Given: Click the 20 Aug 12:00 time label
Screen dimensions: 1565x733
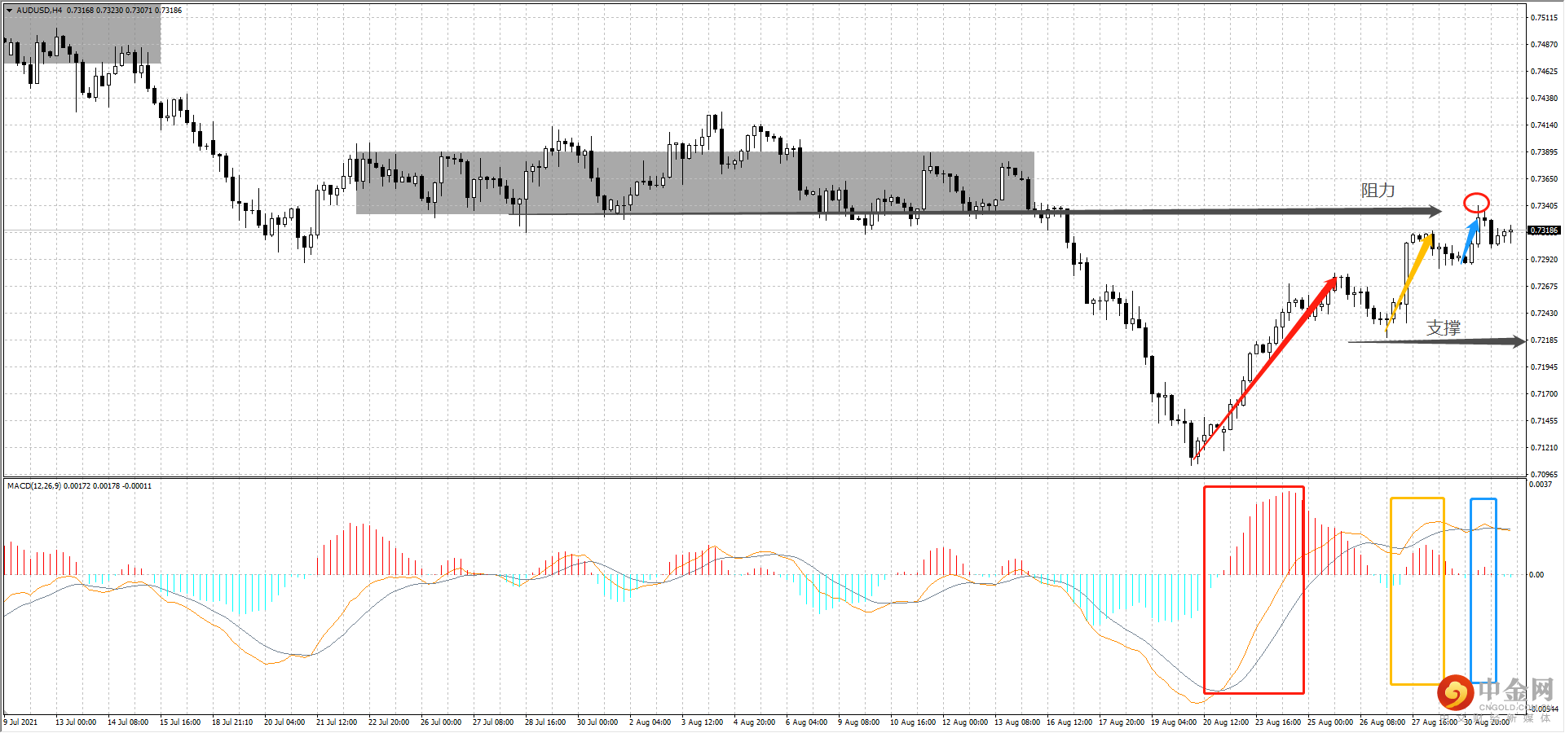Looking at the screenshot, I should [1226, 722].
